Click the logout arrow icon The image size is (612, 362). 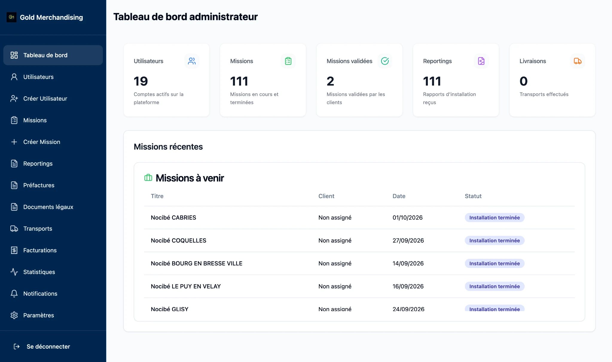click(17, 346)
